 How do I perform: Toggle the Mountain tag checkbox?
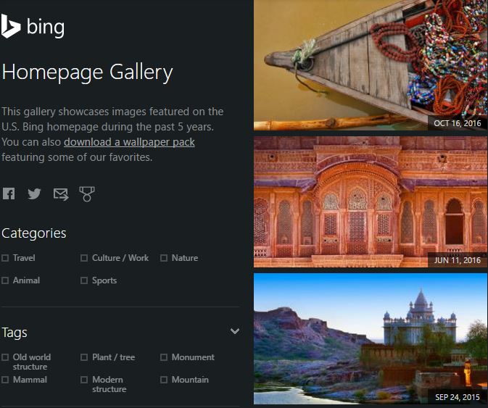click(164, 380)
